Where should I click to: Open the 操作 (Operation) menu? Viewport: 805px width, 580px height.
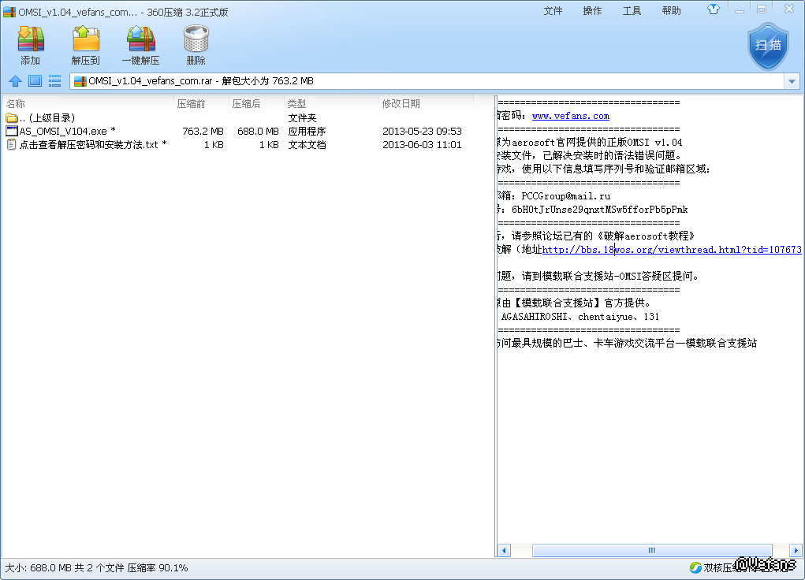(592, 11)
